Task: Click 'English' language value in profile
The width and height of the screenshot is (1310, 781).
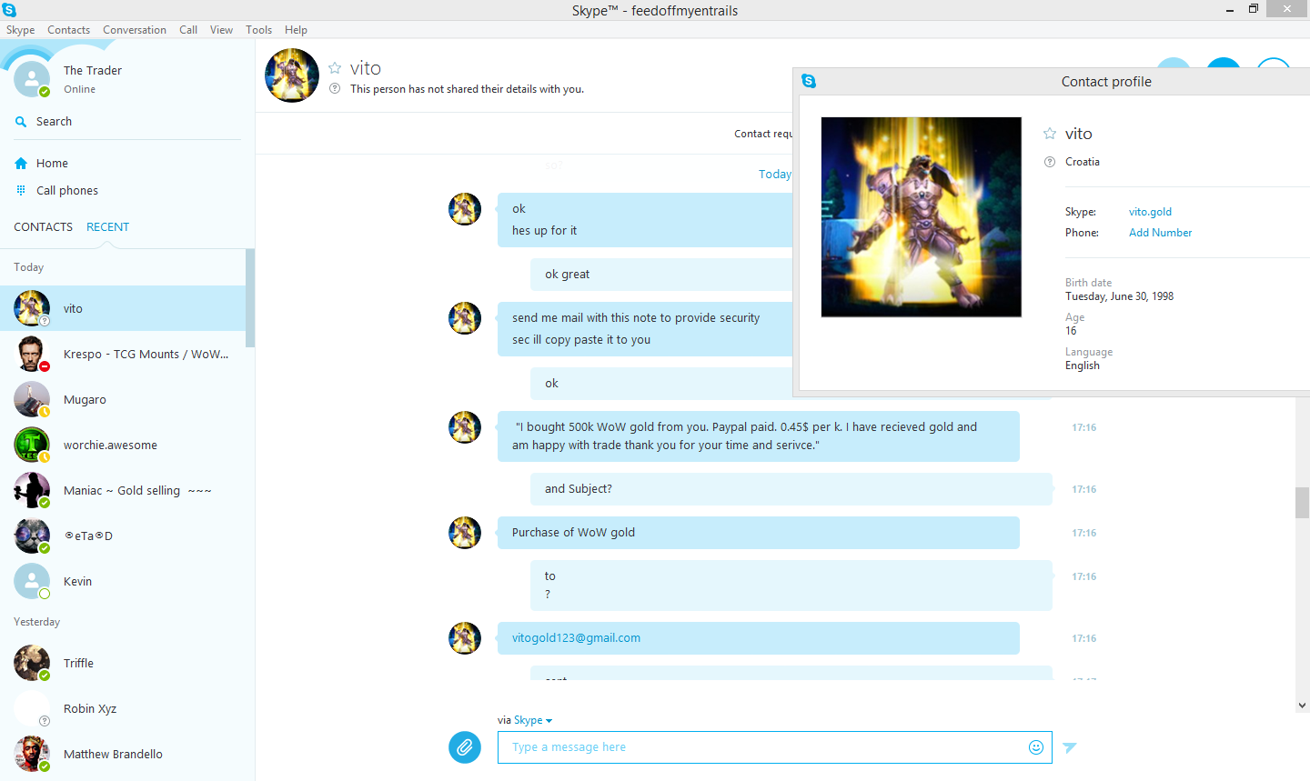Action: (1083, 365)
